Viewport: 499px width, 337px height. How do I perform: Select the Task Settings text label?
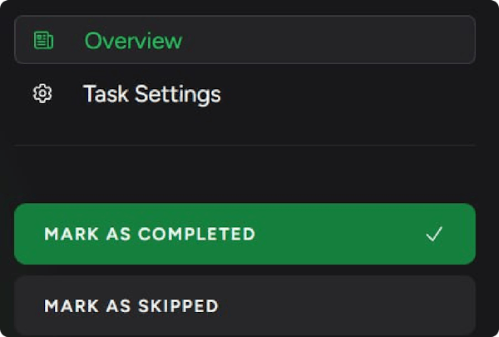point(151,94)
